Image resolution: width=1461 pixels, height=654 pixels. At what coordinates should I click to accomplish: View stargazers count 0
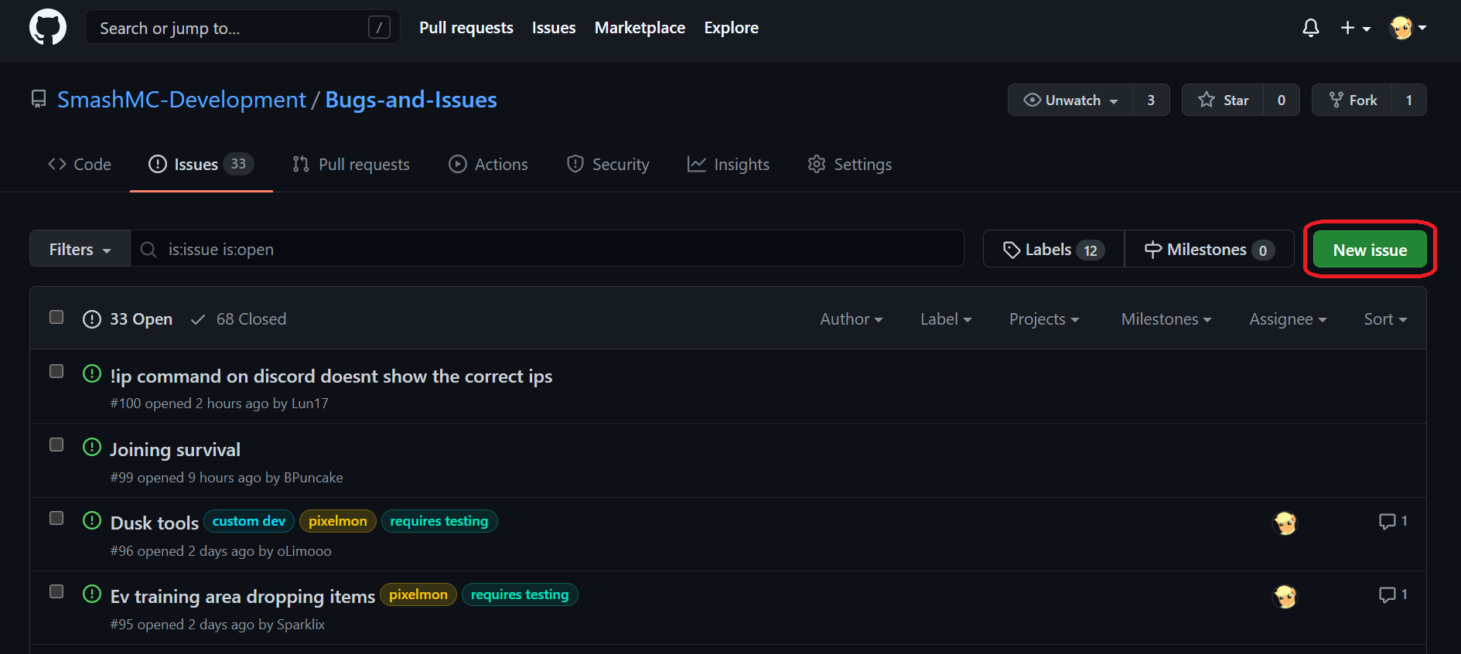tap(1282, 100)
